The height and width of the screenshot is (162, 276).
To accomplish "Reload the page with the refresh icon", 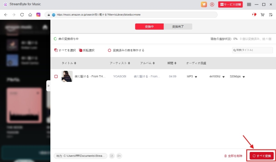I will click(22, 15).
